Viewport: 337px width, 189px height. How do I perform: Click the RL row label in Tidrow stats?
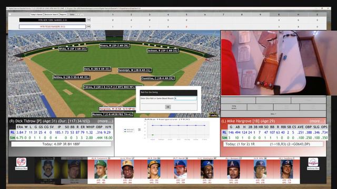pos(12,132)
